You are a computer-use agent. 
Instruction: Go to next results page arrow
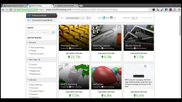coord(152,18)
